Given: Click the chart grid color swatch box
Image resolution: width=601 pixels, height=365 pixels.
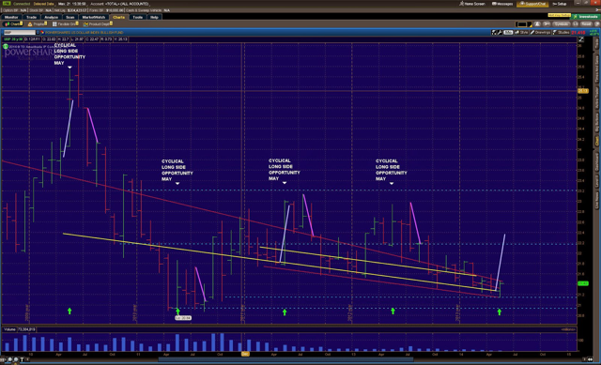Looking at the screenshot, I should [x=522, y=24].
